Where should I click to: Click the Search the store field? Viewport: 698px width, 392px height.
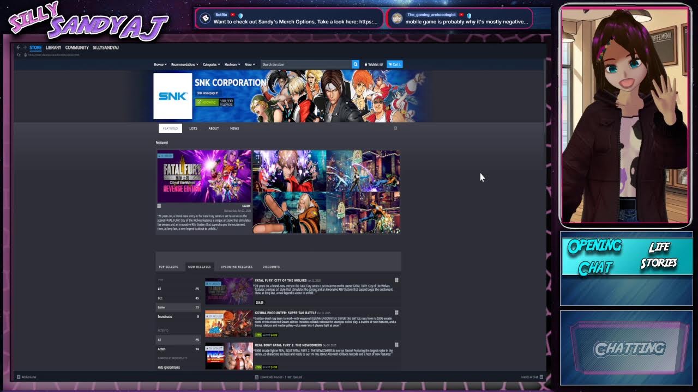tap(306, 64)
